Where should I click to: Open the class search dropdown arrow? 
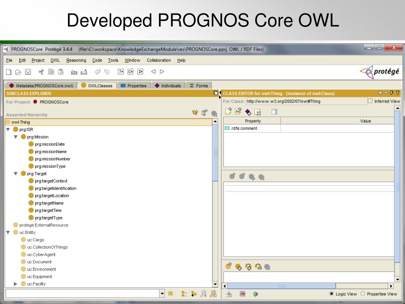coord(162,294)
